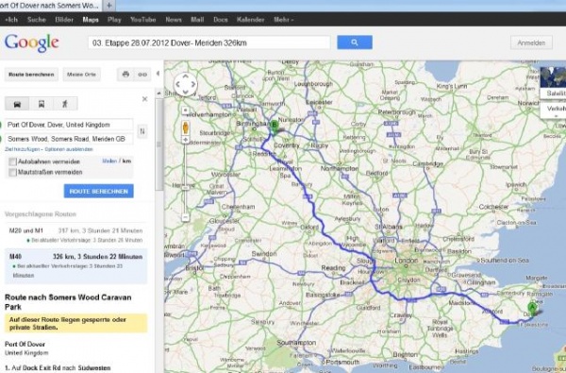Enable Autobahnen vermeiden checkbox

pos(12,161)
